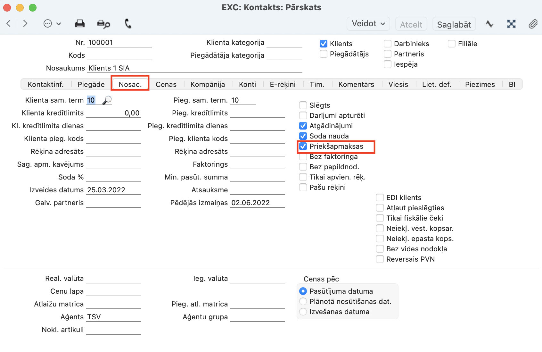Switch to the Cenas tab
Viewport: 542px width, 352px height.
[x=166, y=84]
